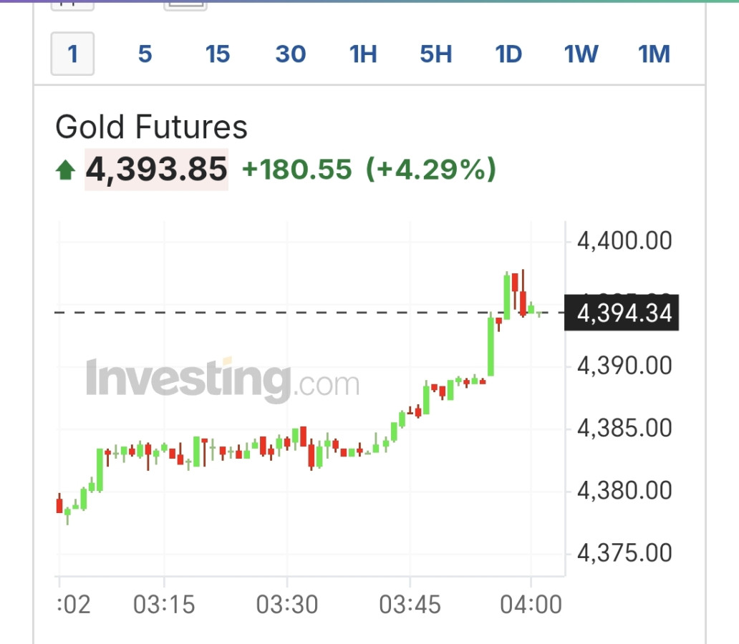Tap the Gold Futures title
This screenshot has width=739, height=644.
[x=151, y=127]
